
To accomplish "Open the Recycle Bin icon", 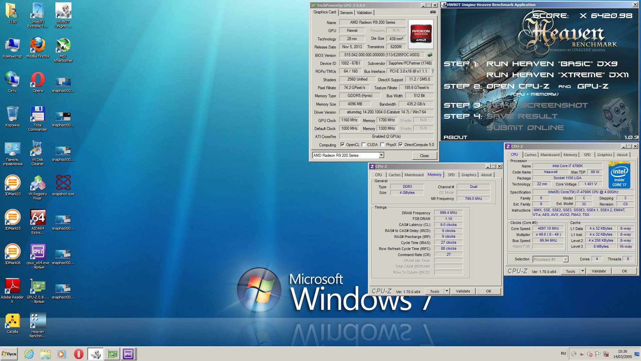I will (x=12, y=117).
